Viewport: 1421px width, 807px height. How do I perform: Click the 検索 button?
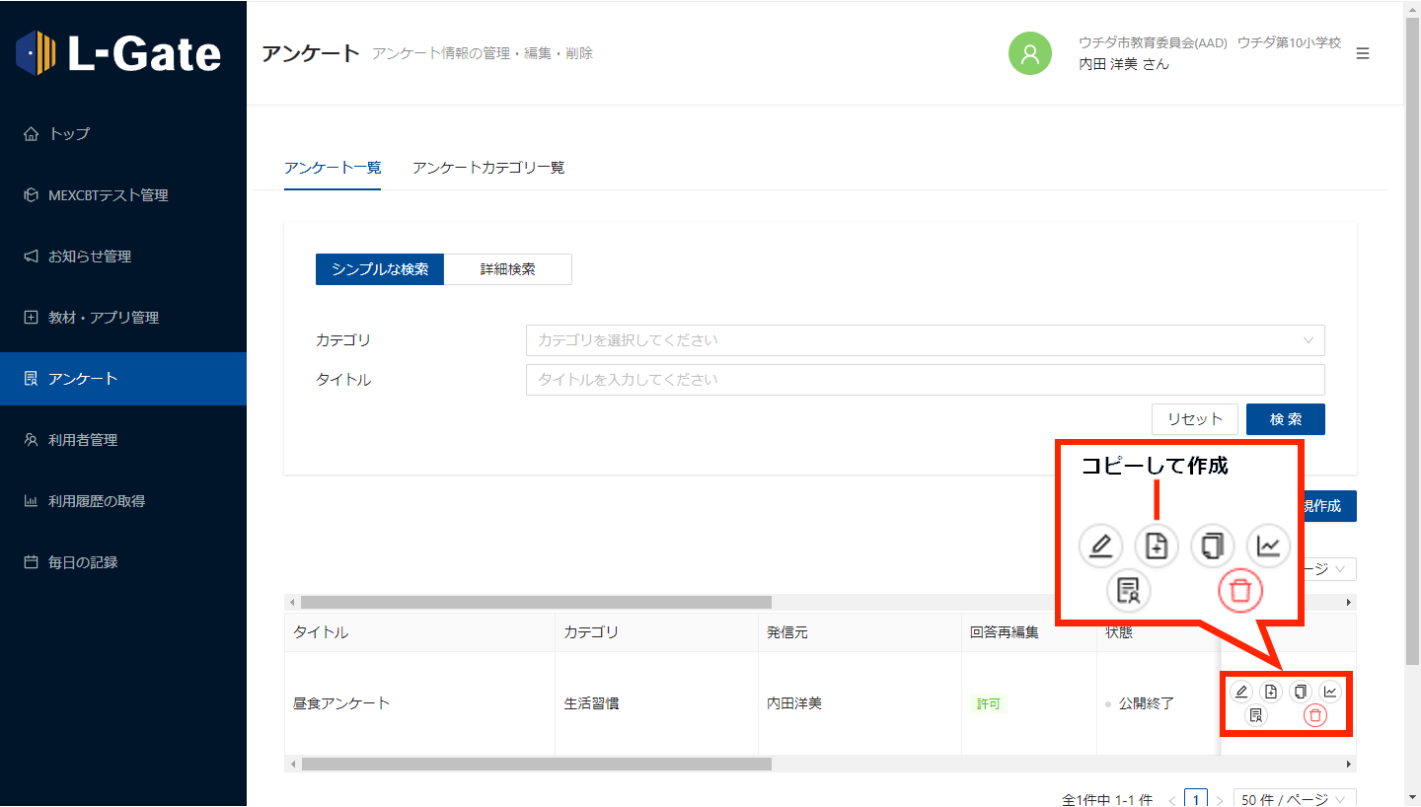[x=1285, y=419]
